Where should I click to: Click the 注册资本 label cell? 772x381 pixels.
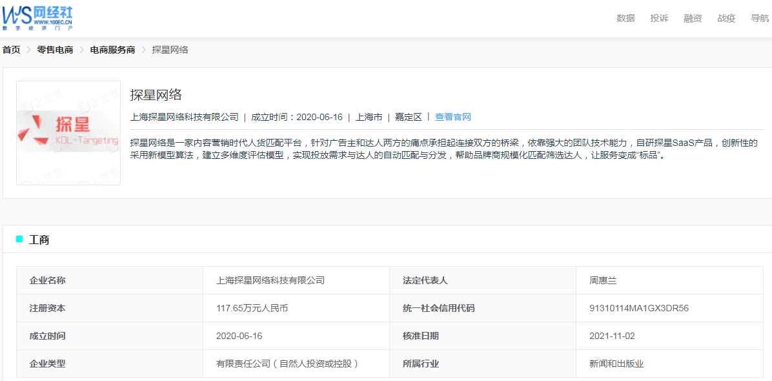point(110,308)
